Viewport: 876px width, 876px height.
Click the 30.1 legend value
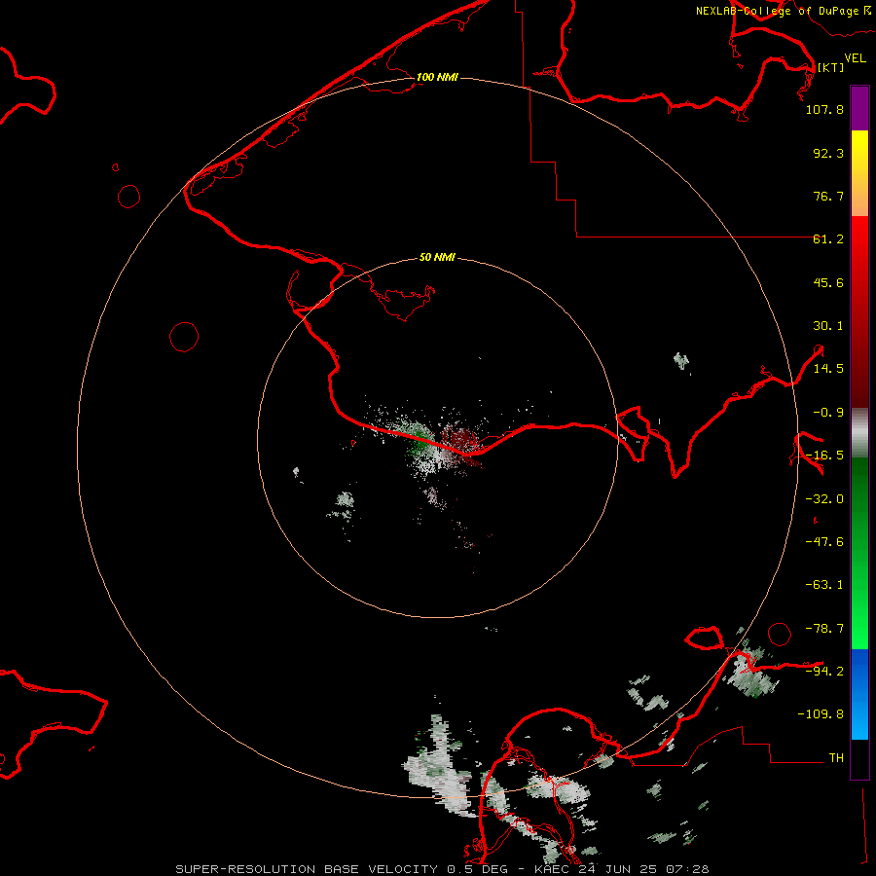pyautogui.click(x=828, y=326)
